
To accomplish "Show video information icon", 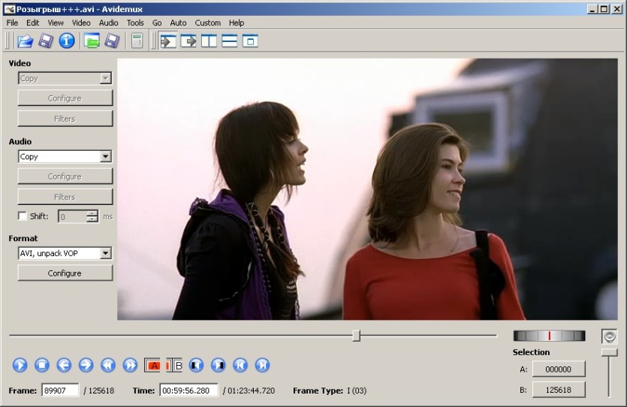I will click(66, 41).
